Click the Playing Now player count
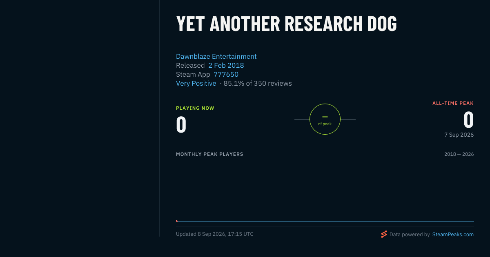Image resolution: width=490 pixels, height=257 pixels. (181, 125)
